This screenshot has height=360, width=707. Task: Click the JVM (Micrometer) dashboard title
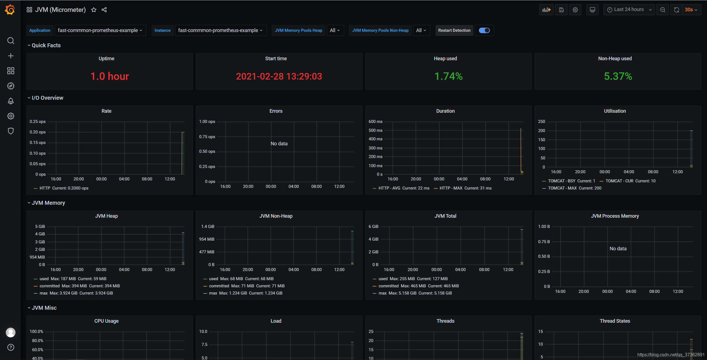pos(60,10)
